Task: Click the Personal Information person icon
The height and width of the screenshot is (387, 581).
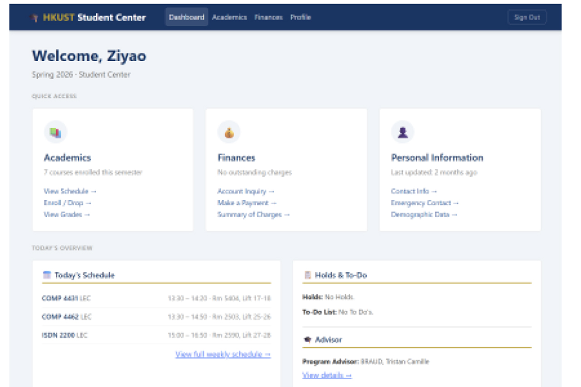Action: coord(403,132)
